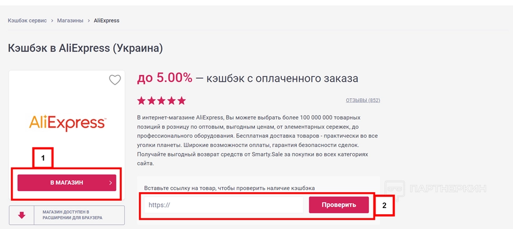The image size is (513, 229).
Task: Click the first rating star
Action: [141, 100]
